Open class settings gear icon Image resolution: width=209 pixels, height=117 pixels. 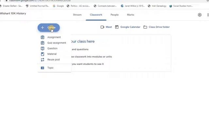point(200,15)
